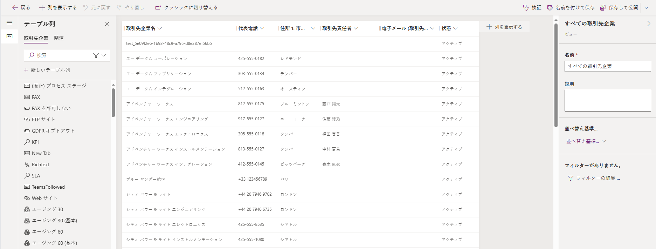Click the 検証 validate icon
The image size is (656, 249).
point(526,7)
